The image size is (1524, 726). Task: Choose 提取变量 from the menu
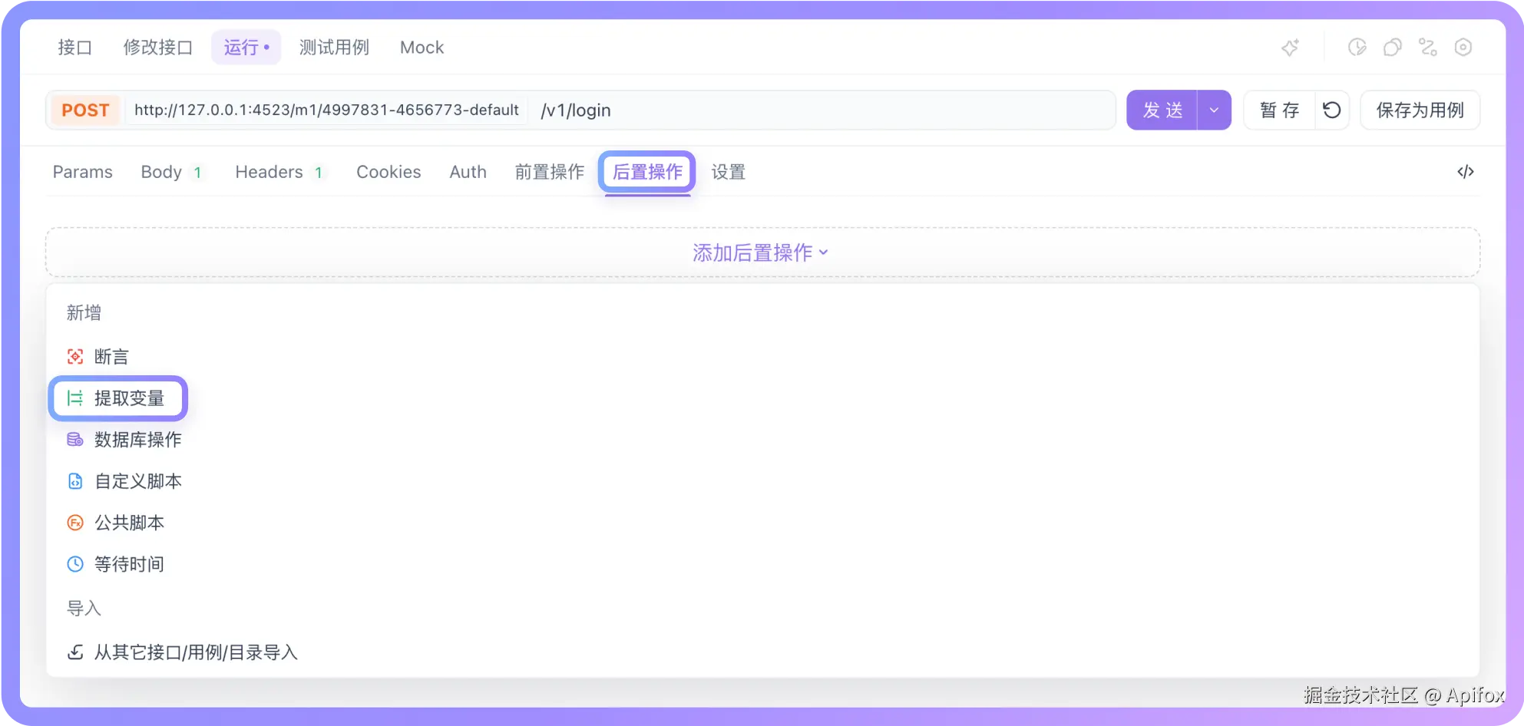pos(129,398)
